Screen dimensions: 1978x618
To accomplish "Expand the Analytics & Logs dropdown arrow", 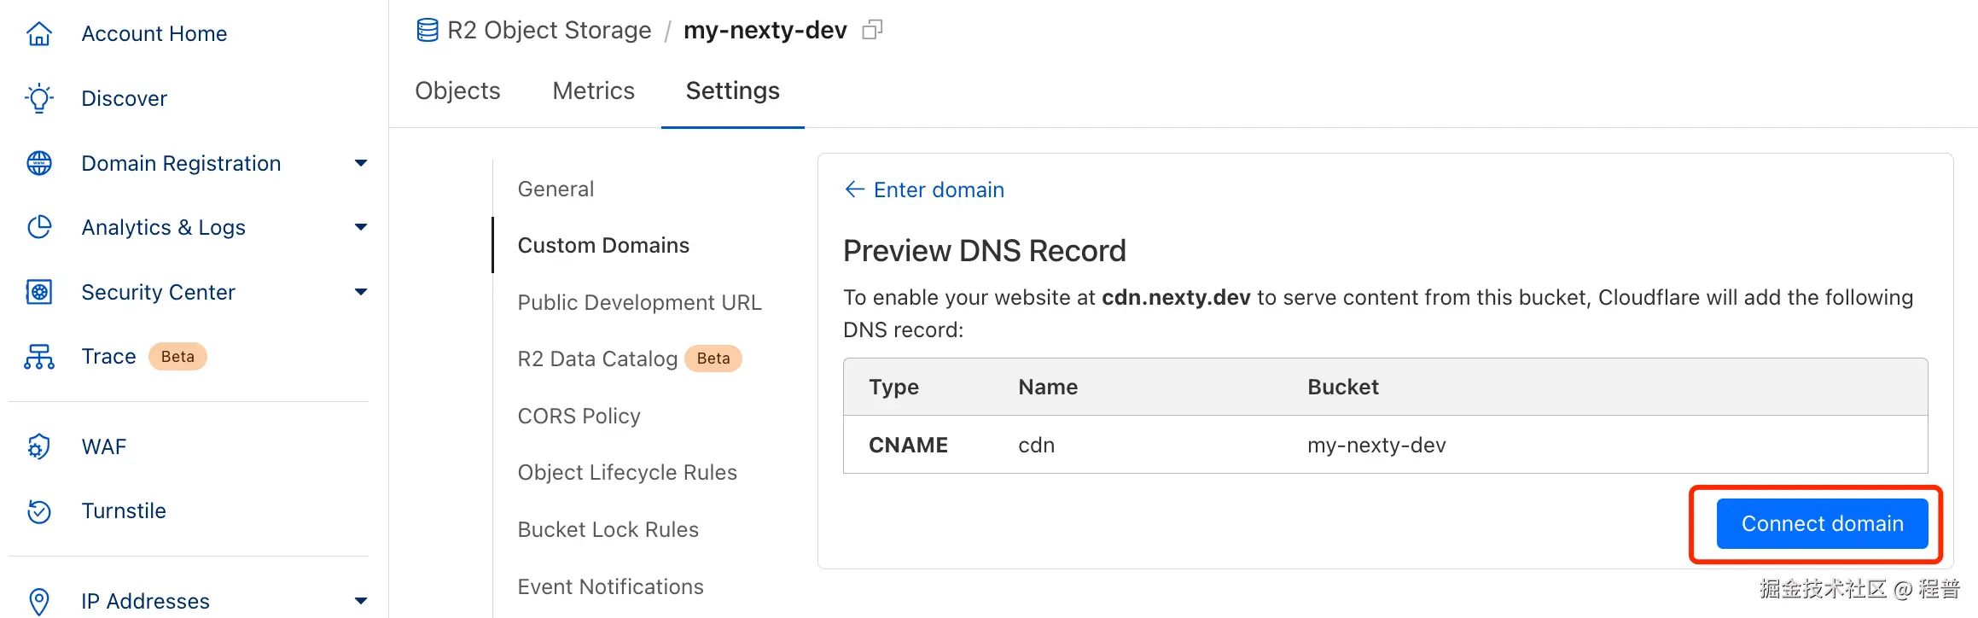I will click(361, 227).
